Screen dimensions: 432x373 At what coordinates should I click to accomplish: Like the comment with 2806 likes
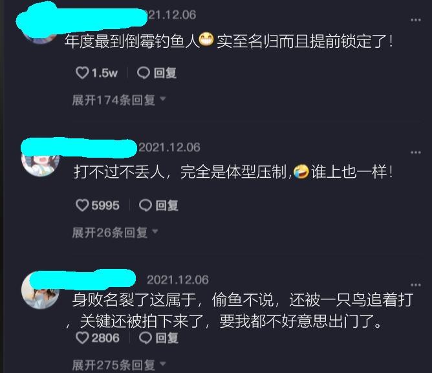point(82,338)
